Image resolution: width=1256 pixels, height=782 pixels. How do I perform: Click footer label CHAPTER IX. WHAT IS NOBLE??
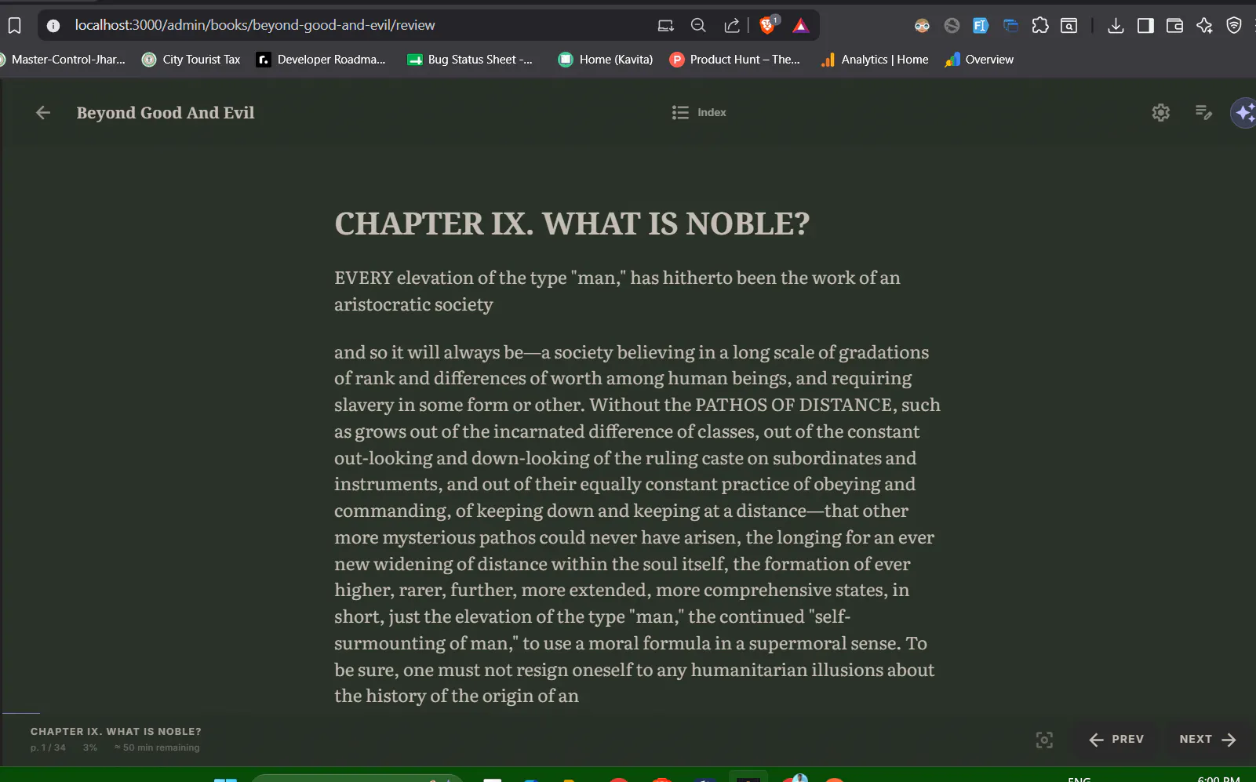116,731
